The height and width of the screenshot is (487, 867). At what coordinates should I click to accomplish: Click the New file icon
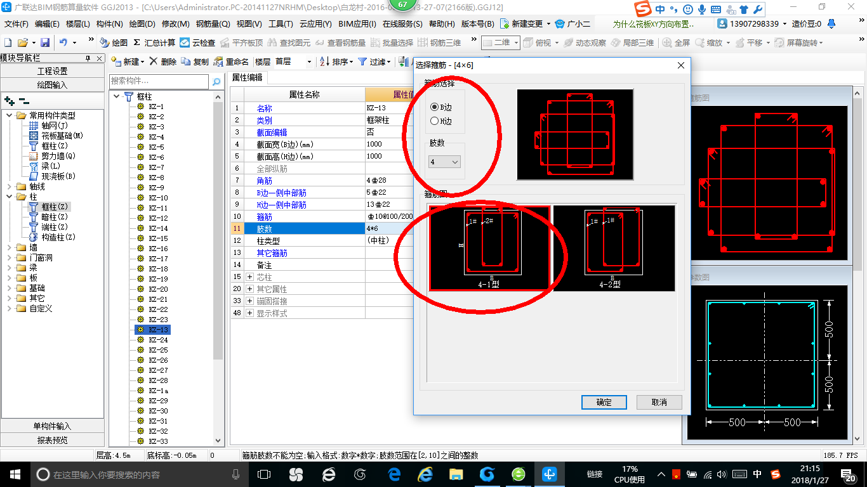click(x=8, y=42)
